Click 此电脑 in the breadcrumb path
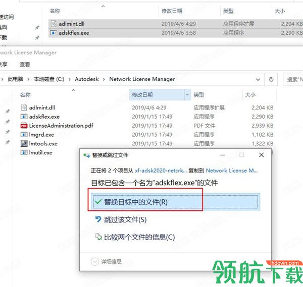The width and height of the screenshot is (303, 287). pos(16,79)
